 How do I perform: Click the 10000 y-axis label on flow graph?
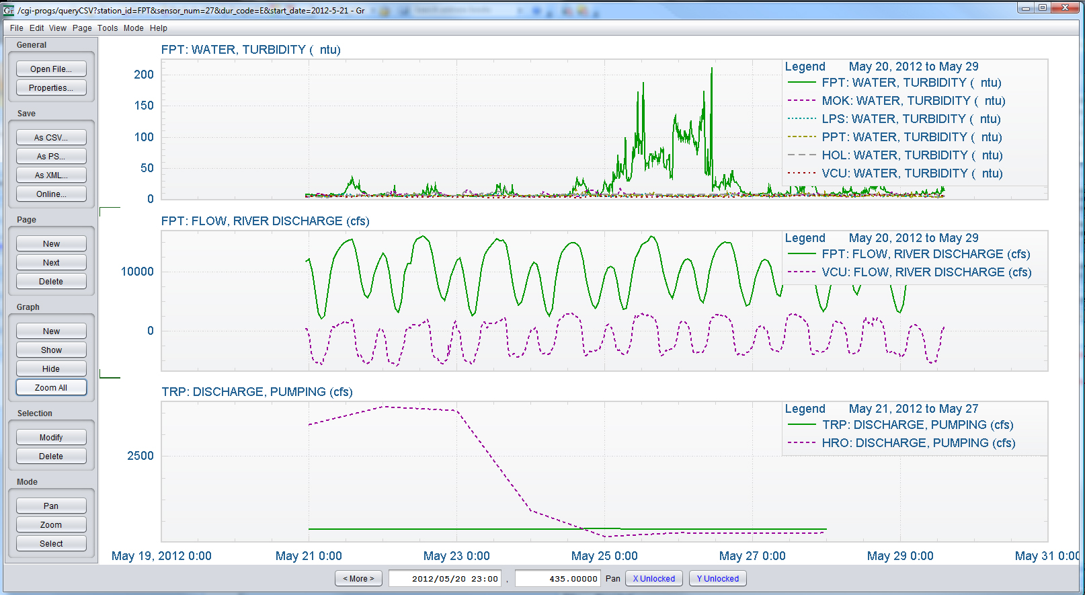point(137,272)
